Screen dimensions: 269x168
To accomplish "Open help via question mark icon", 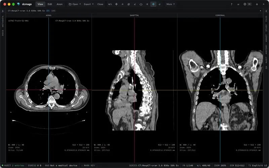I will [231, 4].
